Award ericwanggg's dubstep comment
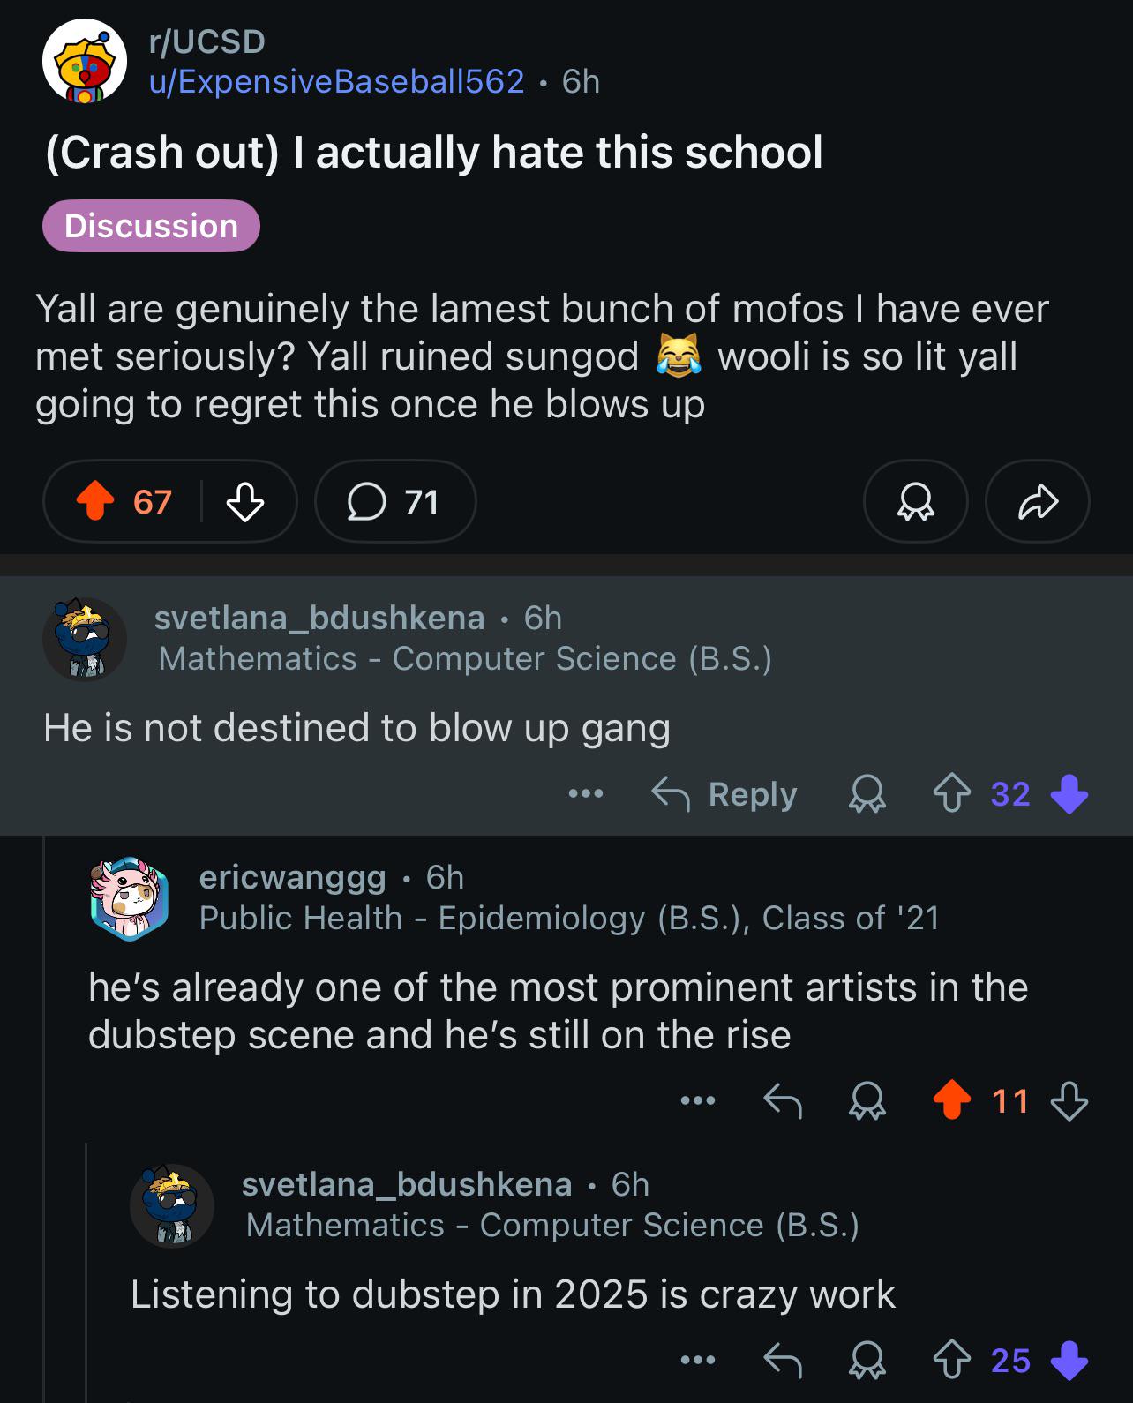This screenshot has height=1403, width=1133. [x=867, y=1101]
